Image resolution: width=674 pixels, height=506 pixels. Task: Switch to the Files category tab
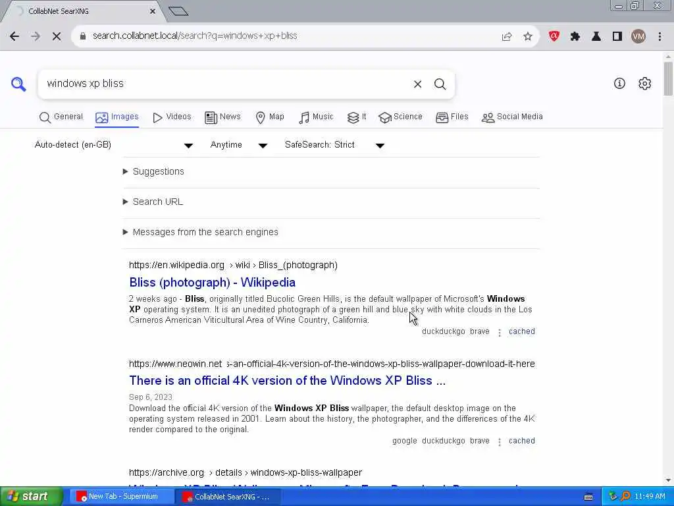click(x=452, y=117)
